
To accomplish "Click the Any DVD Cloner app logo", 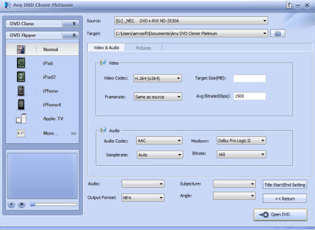I will 8,5.
